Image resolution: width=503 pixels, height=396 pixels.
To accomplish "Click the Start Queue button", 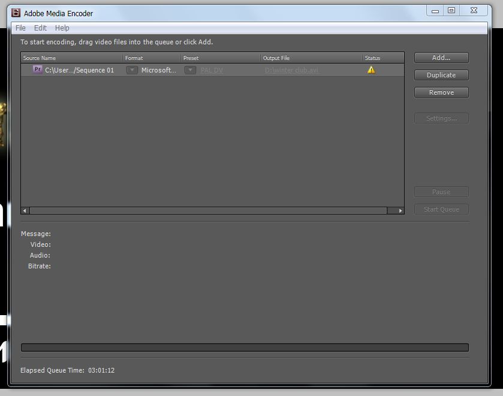I will (x=441, y=209).
